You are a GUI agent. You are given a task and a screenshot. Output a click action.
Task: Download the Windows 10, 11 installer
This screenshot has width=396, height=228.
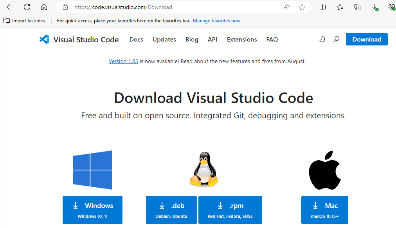[x=92, y=210]
